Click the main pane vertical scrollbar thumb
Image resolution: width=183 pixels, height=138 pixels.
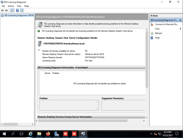click(x=147, y=59)
